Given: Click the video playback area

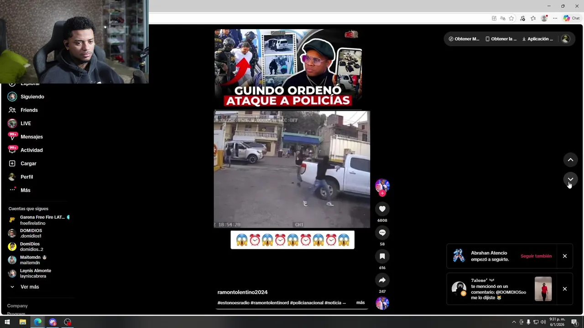Looking at the screenshot, I should click(x=292, y=169).
